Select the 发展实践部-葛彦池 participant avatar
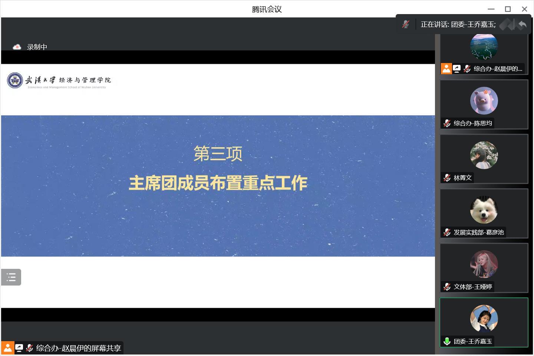The width and height of the screenshot is (534, 356). click(x=484, y=210)
